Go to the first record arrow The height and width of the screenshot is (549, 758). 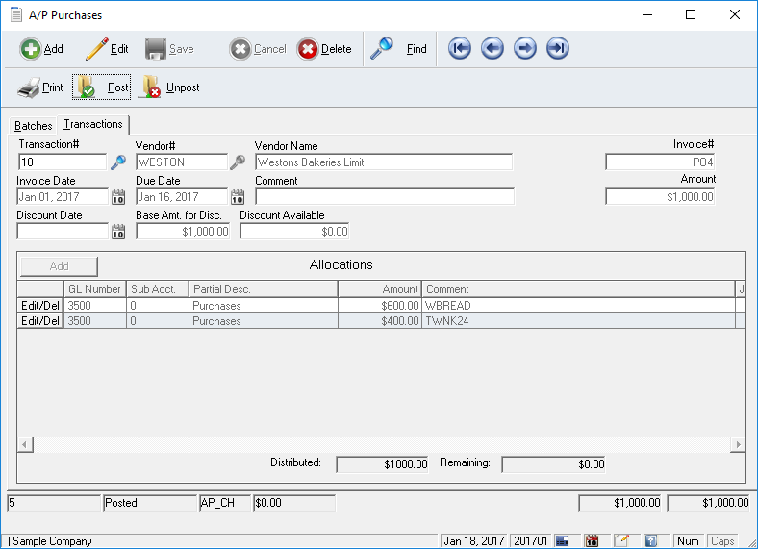[460, 49]
